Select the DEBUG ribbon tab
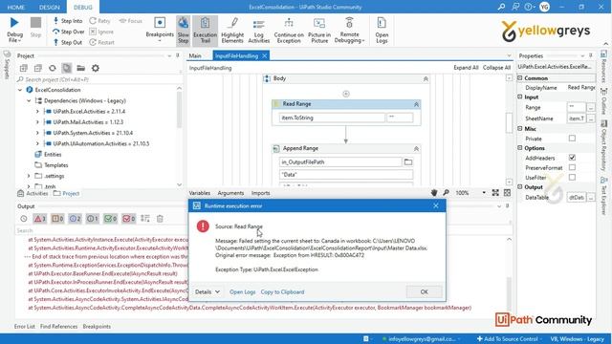Image resolution: width=612 pixels, height=344 pixels. click(x=83, y=7)
